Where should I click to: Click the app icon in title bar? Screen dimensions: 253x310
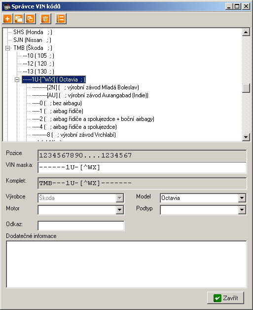point(6,6)
